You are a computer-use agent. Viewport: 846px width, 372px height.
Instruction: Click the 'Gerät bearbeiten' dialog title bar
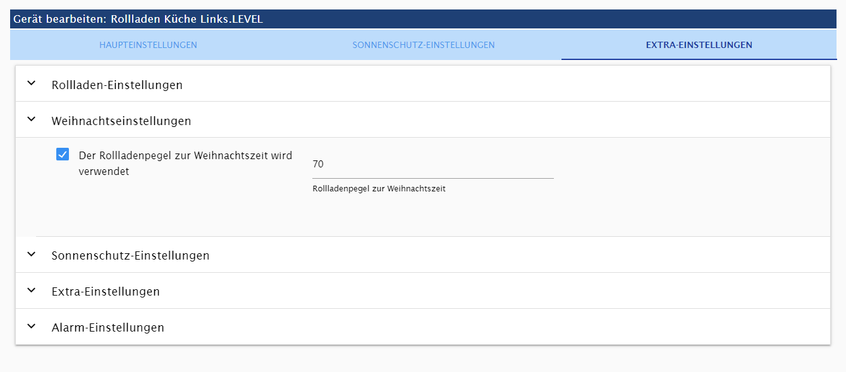(423, 19)
